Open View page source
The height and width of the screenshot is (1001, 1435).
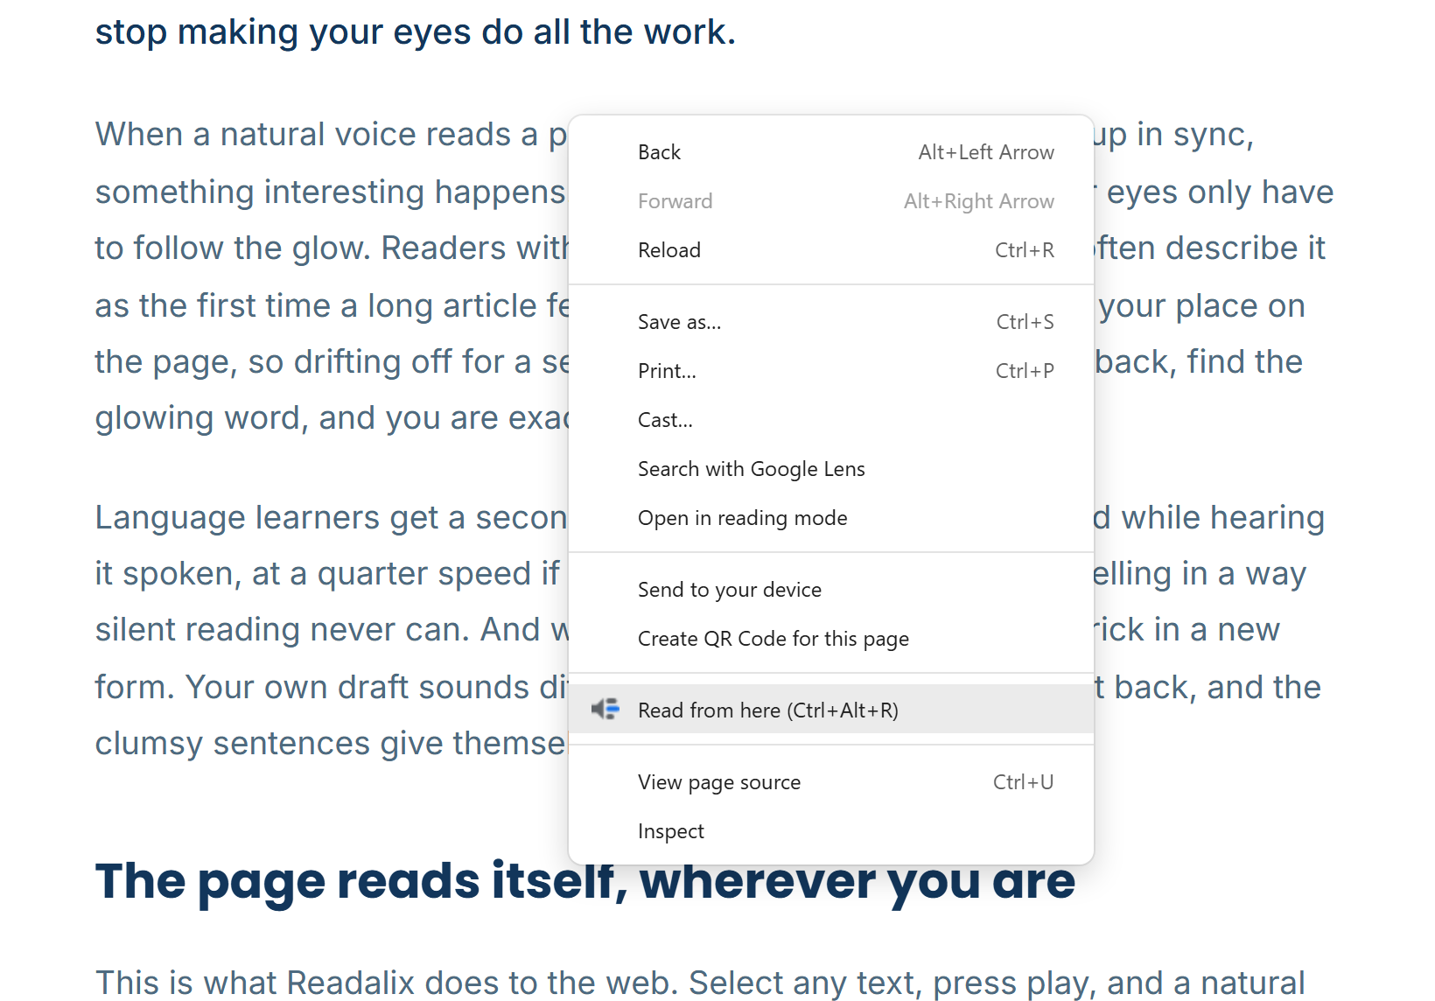[831, 782]
